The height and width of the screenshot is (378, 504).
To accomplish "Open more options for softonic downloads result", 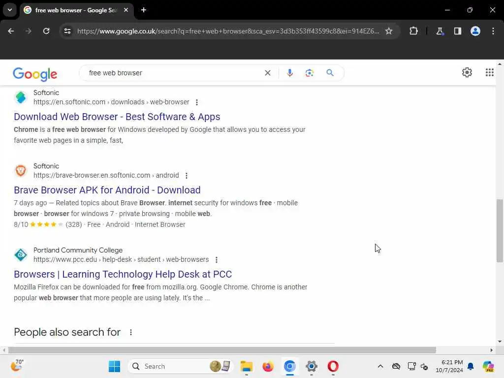I will [x=197, y=102].
